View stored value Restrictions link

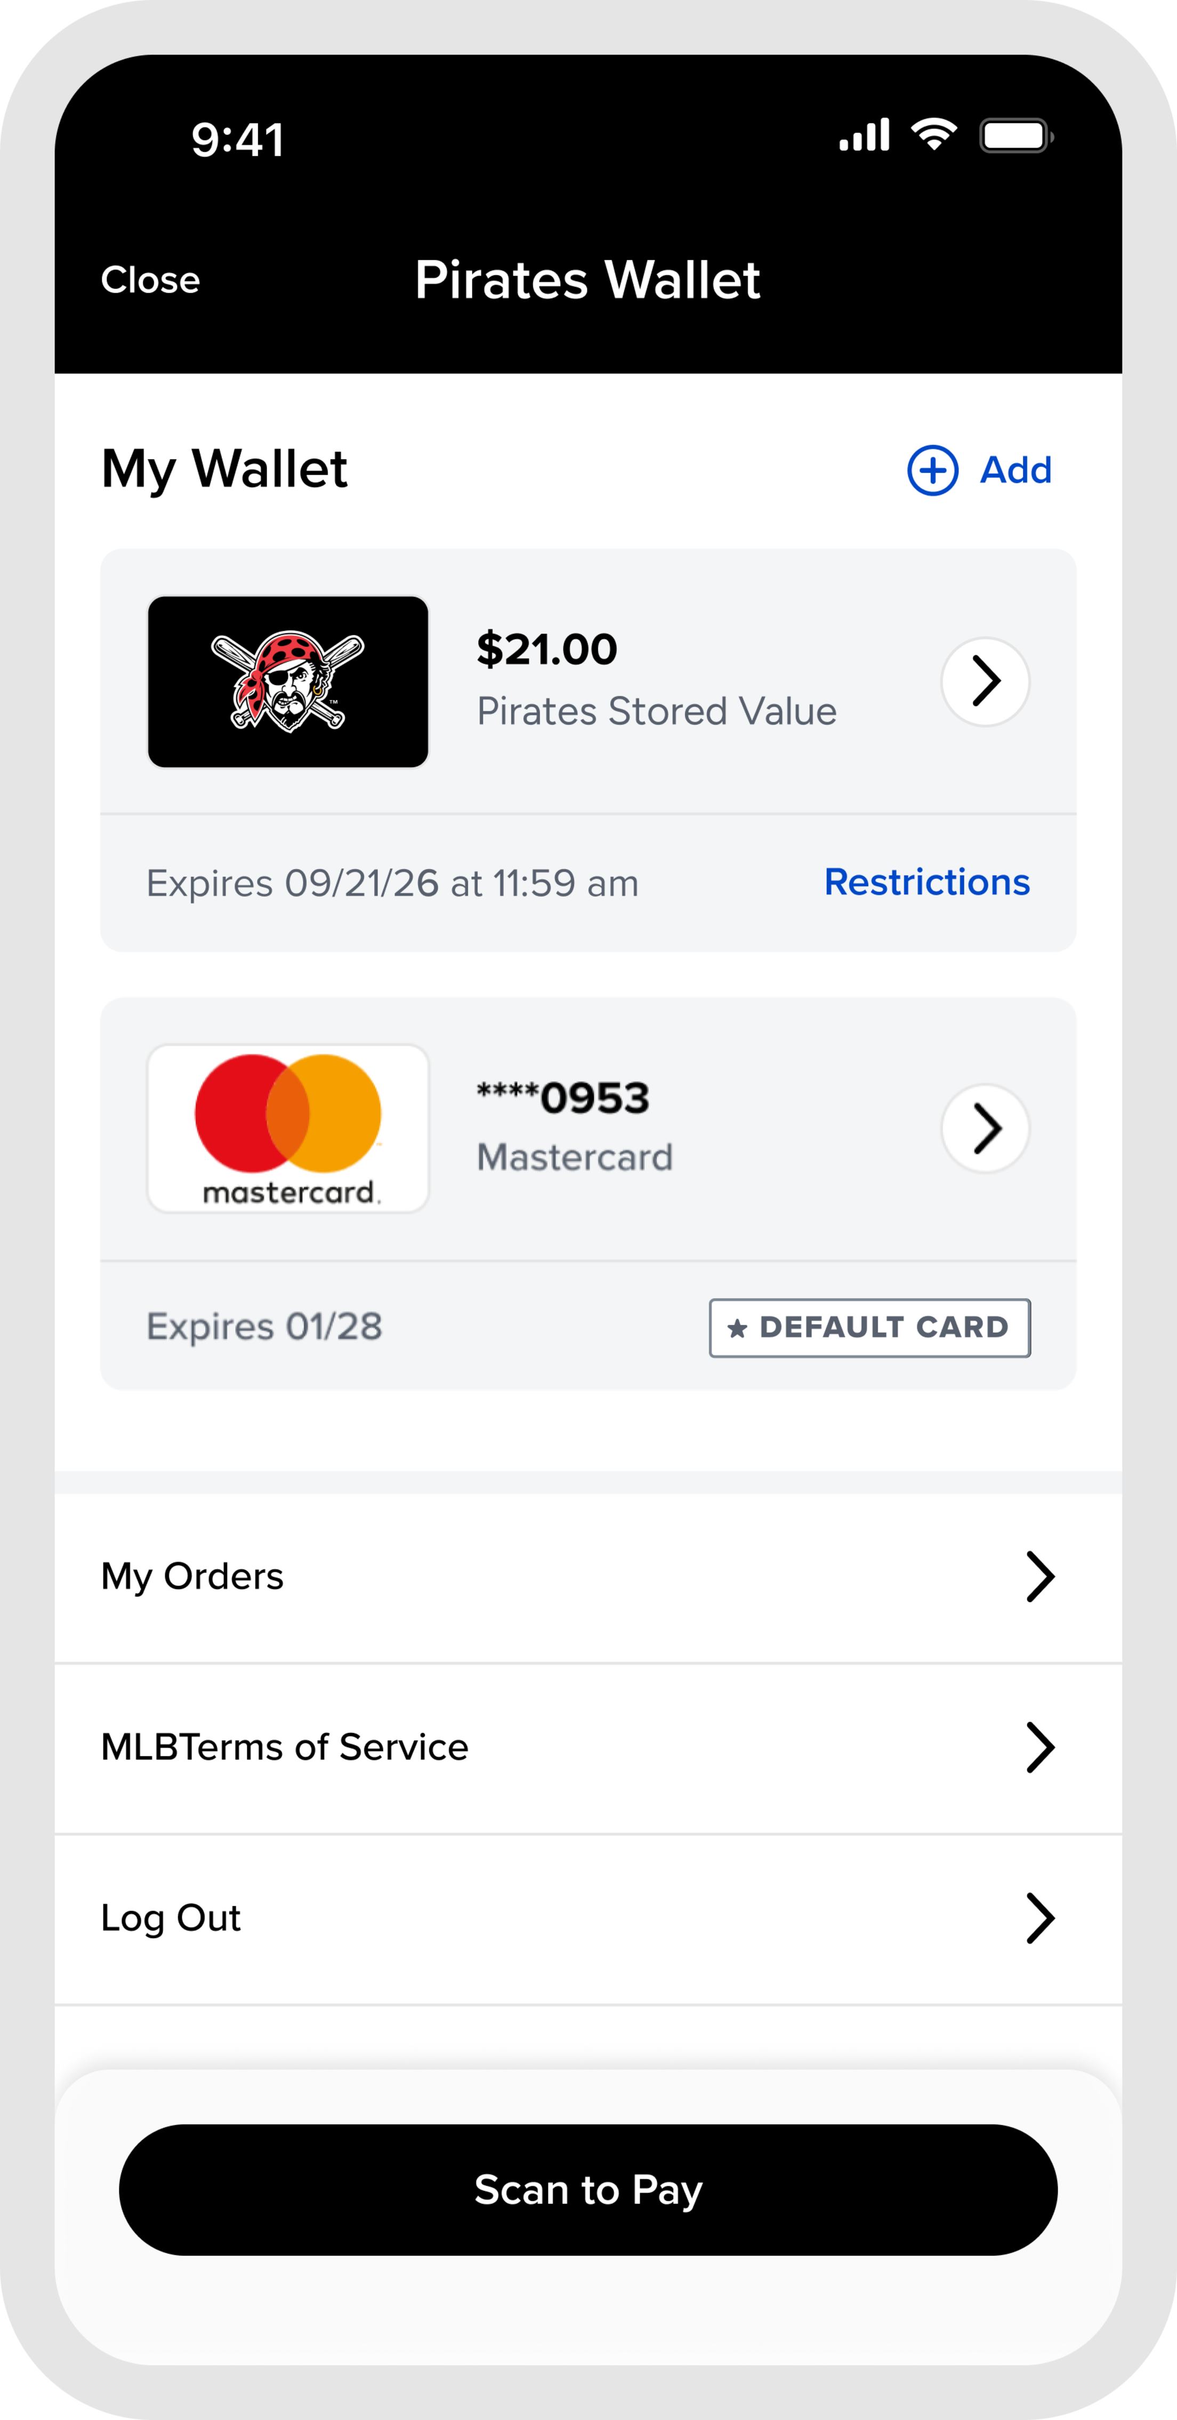coord(926,882)
